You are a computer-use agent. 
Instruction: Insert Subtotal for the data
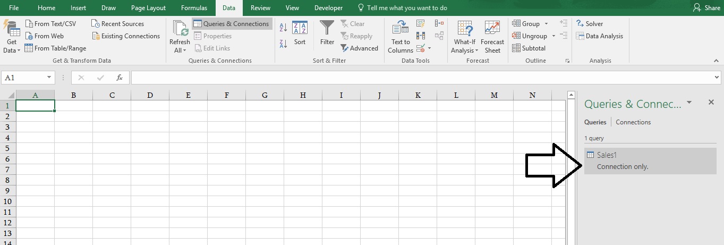point(529,48)
